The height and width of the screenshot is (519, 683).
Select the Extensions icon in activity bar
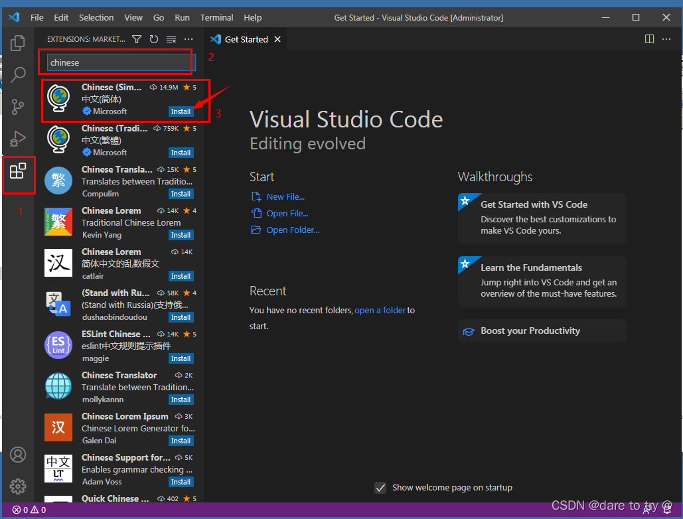(x=18, y=171)
